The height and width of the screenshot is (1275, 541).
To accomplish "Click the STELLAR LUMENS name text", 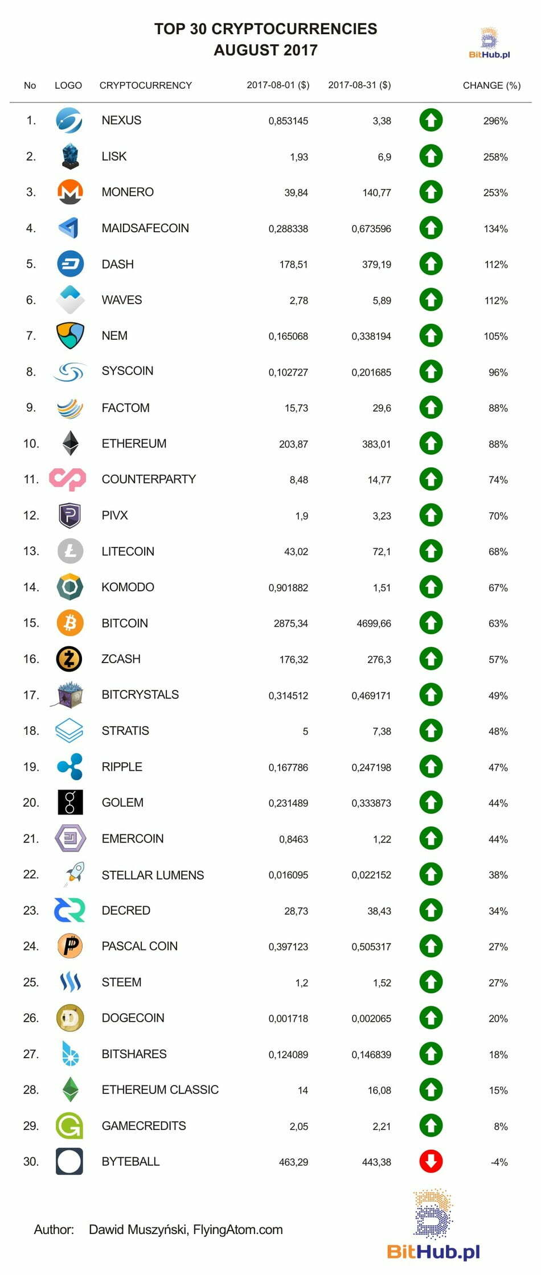I will pyautogui.click(x=153, y=875).
